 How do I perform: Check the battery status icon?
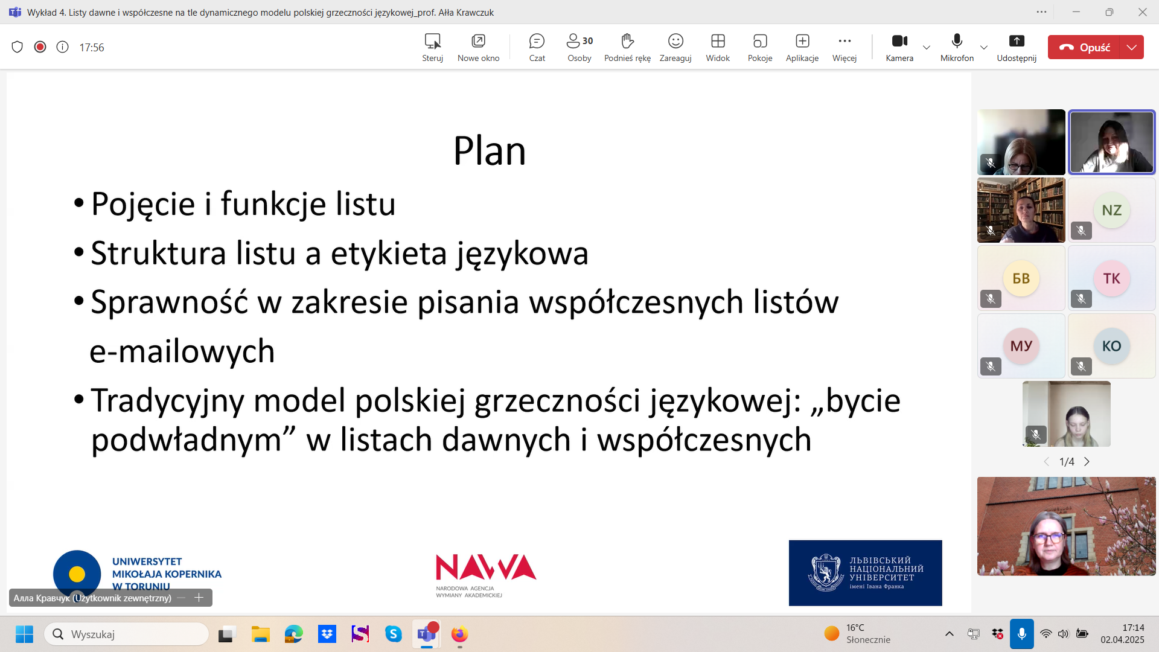[1082, 634]
